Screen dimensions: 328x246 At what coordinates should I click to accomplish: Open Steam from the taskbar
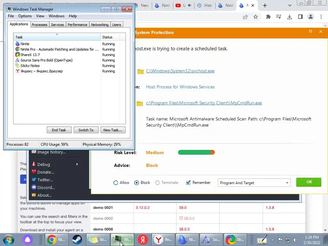[77, 240]
